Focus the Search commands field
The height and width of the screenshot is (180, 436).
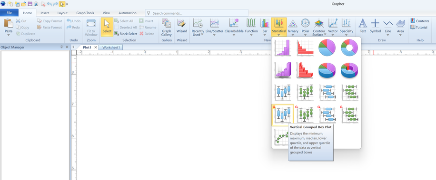point(197,13)
